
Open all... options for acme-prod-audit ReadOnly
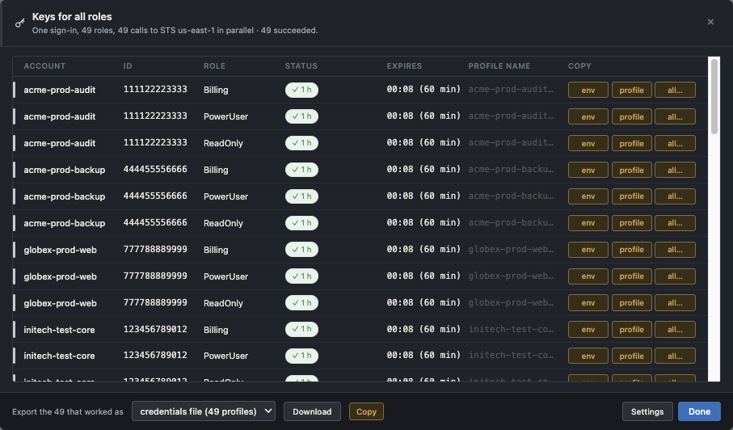pyautogui.click(x=675, y=144)
